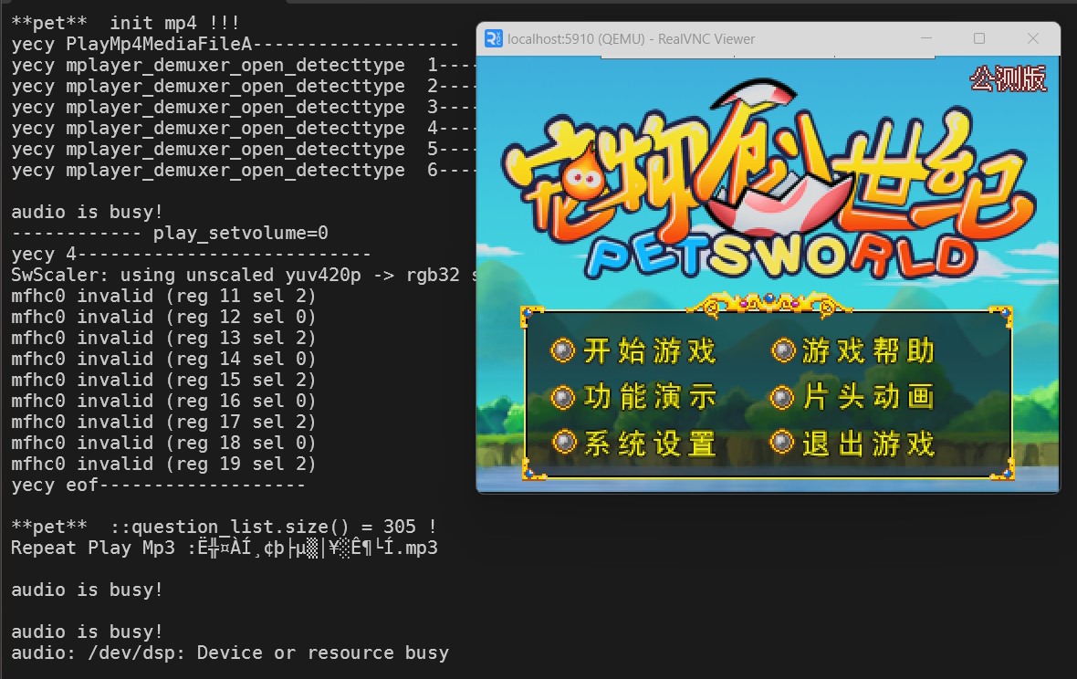
Task: Open 游戏帮助 game help
Action: (x=868, y=350)
